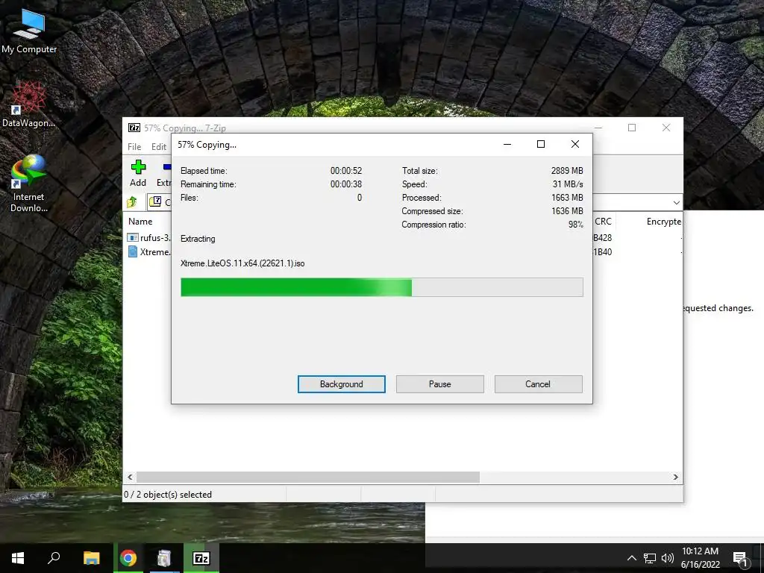Show hidden system tray icons
The width and height of the screenshot is (764, 573).
pyautogui.click(x=631, y=558)
